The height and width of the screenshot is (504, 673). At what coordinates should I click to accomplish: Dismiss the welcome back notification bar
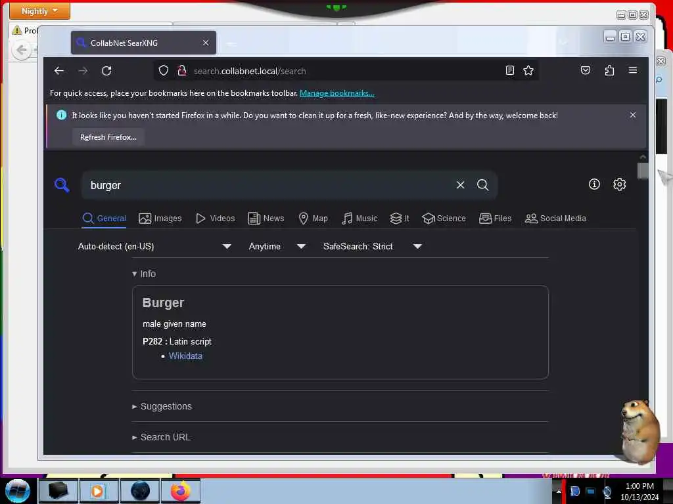(633, 115)
